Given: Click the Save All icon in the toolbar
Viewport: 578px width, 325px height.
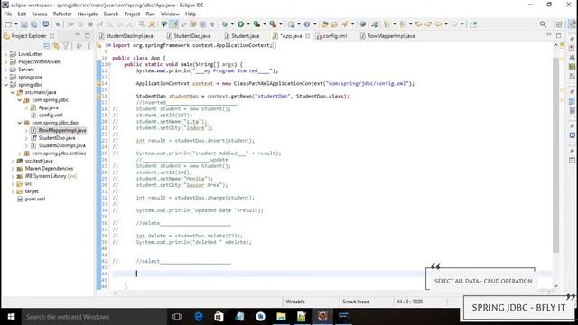Looking at the screenshot, I should tap(34, 24).
